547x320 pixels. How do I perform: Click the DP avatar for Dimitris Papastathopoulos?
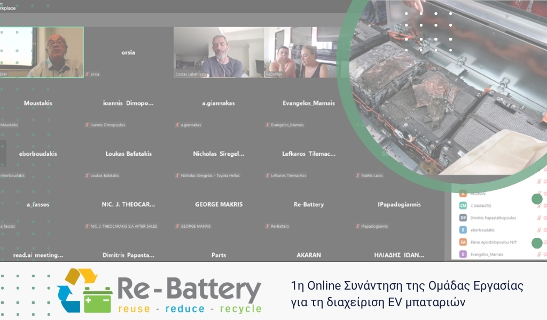463,218
